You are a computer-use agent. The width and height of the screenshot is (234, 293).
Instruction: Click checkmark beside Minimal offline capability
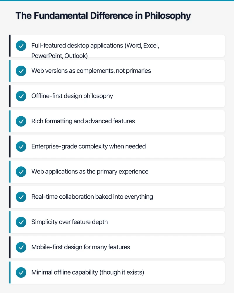tap(21, 272)
